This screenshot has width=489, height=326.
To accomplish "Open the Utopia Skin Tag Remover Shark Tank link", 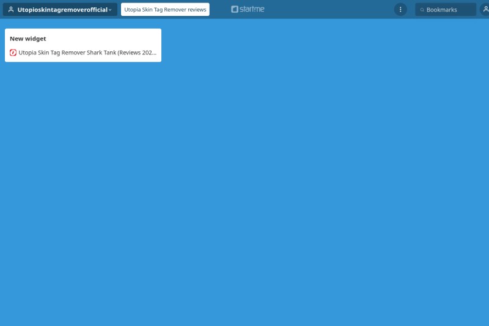I will [87, 53].
